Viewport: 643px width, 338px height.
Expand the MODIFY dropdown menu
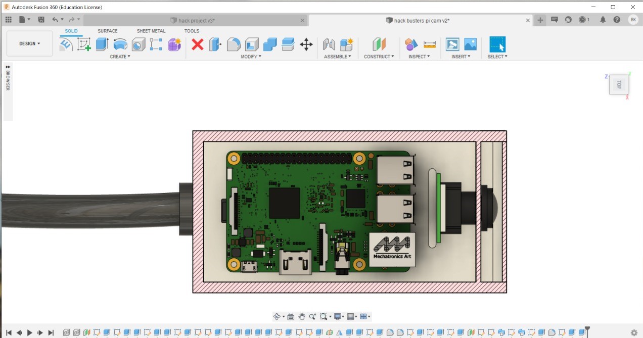tap(251, 57)
